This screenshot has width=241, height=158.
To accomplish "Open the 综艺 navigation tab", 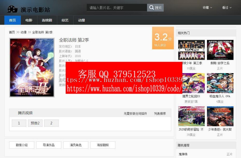I will [65, 20].
